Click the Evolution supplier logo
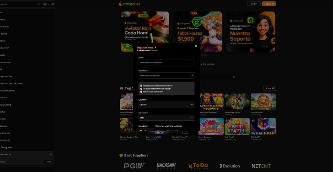 pyautogui.click(x=230, y=166)
